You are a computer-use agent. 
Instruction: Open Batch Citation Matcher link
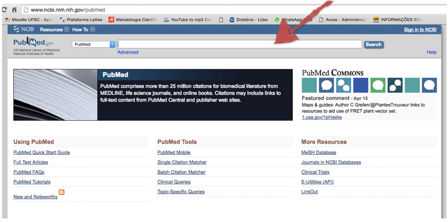181,172
